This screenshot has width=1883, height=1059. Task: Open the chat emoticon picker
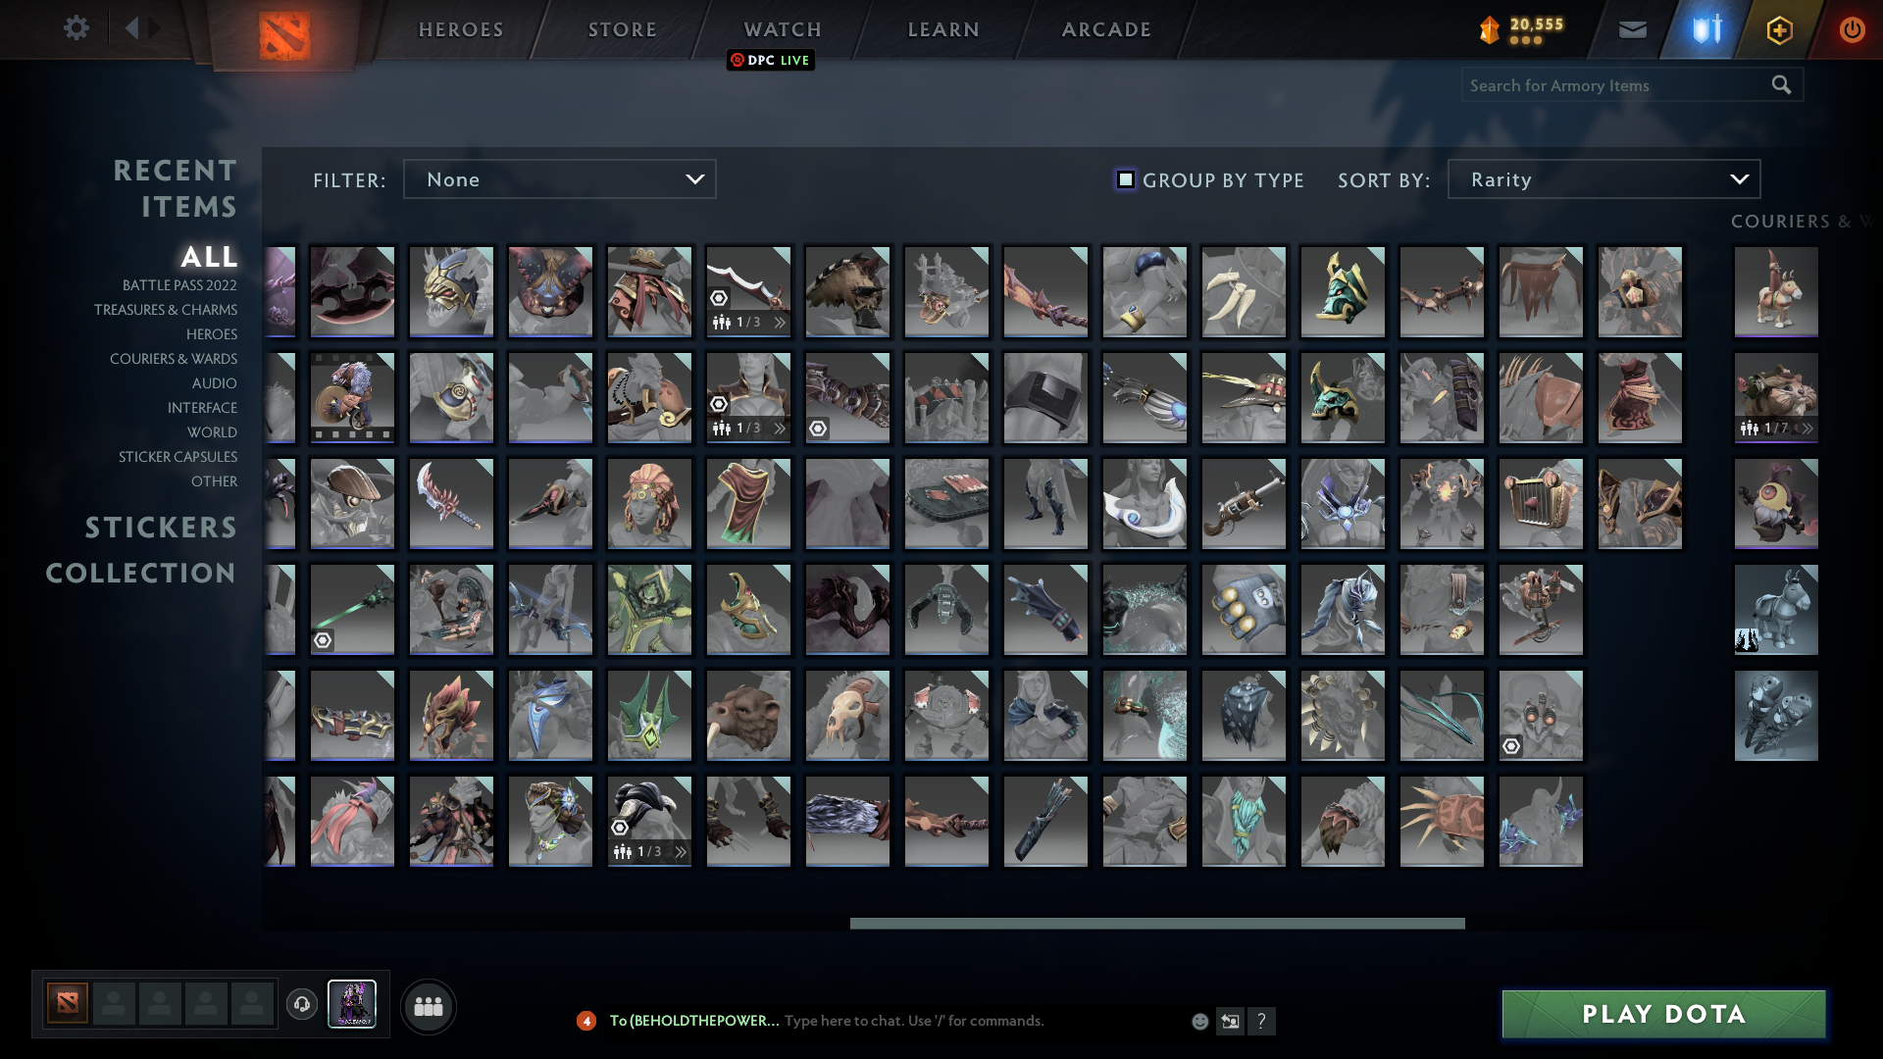pos(1199,1021)
